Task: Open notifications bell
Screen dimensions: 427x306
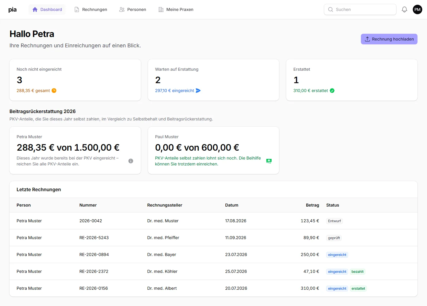Action: tap(404, 9)
